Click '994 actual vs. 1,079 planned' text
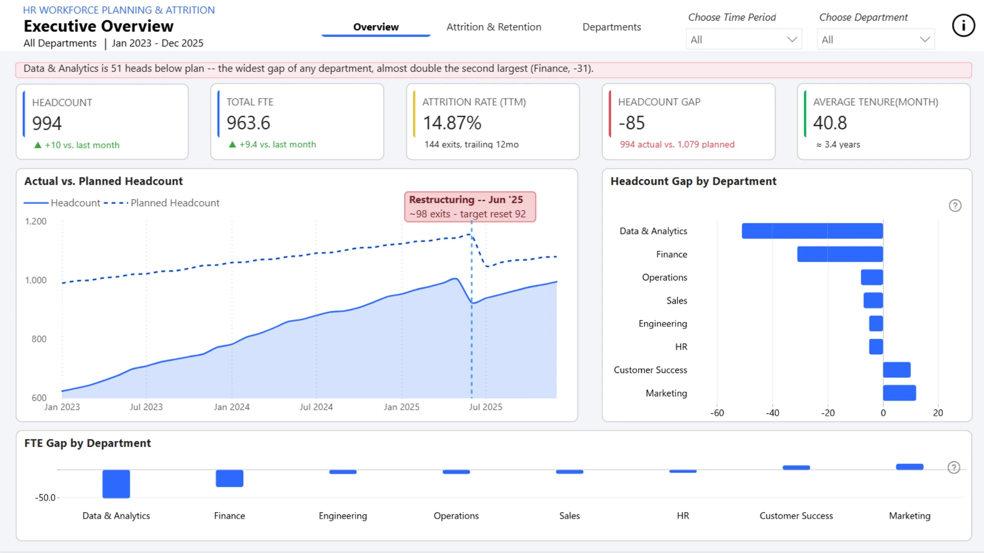 (677, 144)
